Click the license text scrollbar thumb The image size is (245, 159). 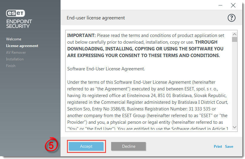[x=234, y=39]
